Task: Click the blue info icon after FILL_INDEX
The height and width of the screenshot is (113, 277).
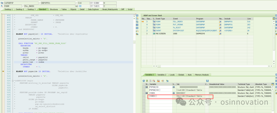Action: (x=80, y=6)
